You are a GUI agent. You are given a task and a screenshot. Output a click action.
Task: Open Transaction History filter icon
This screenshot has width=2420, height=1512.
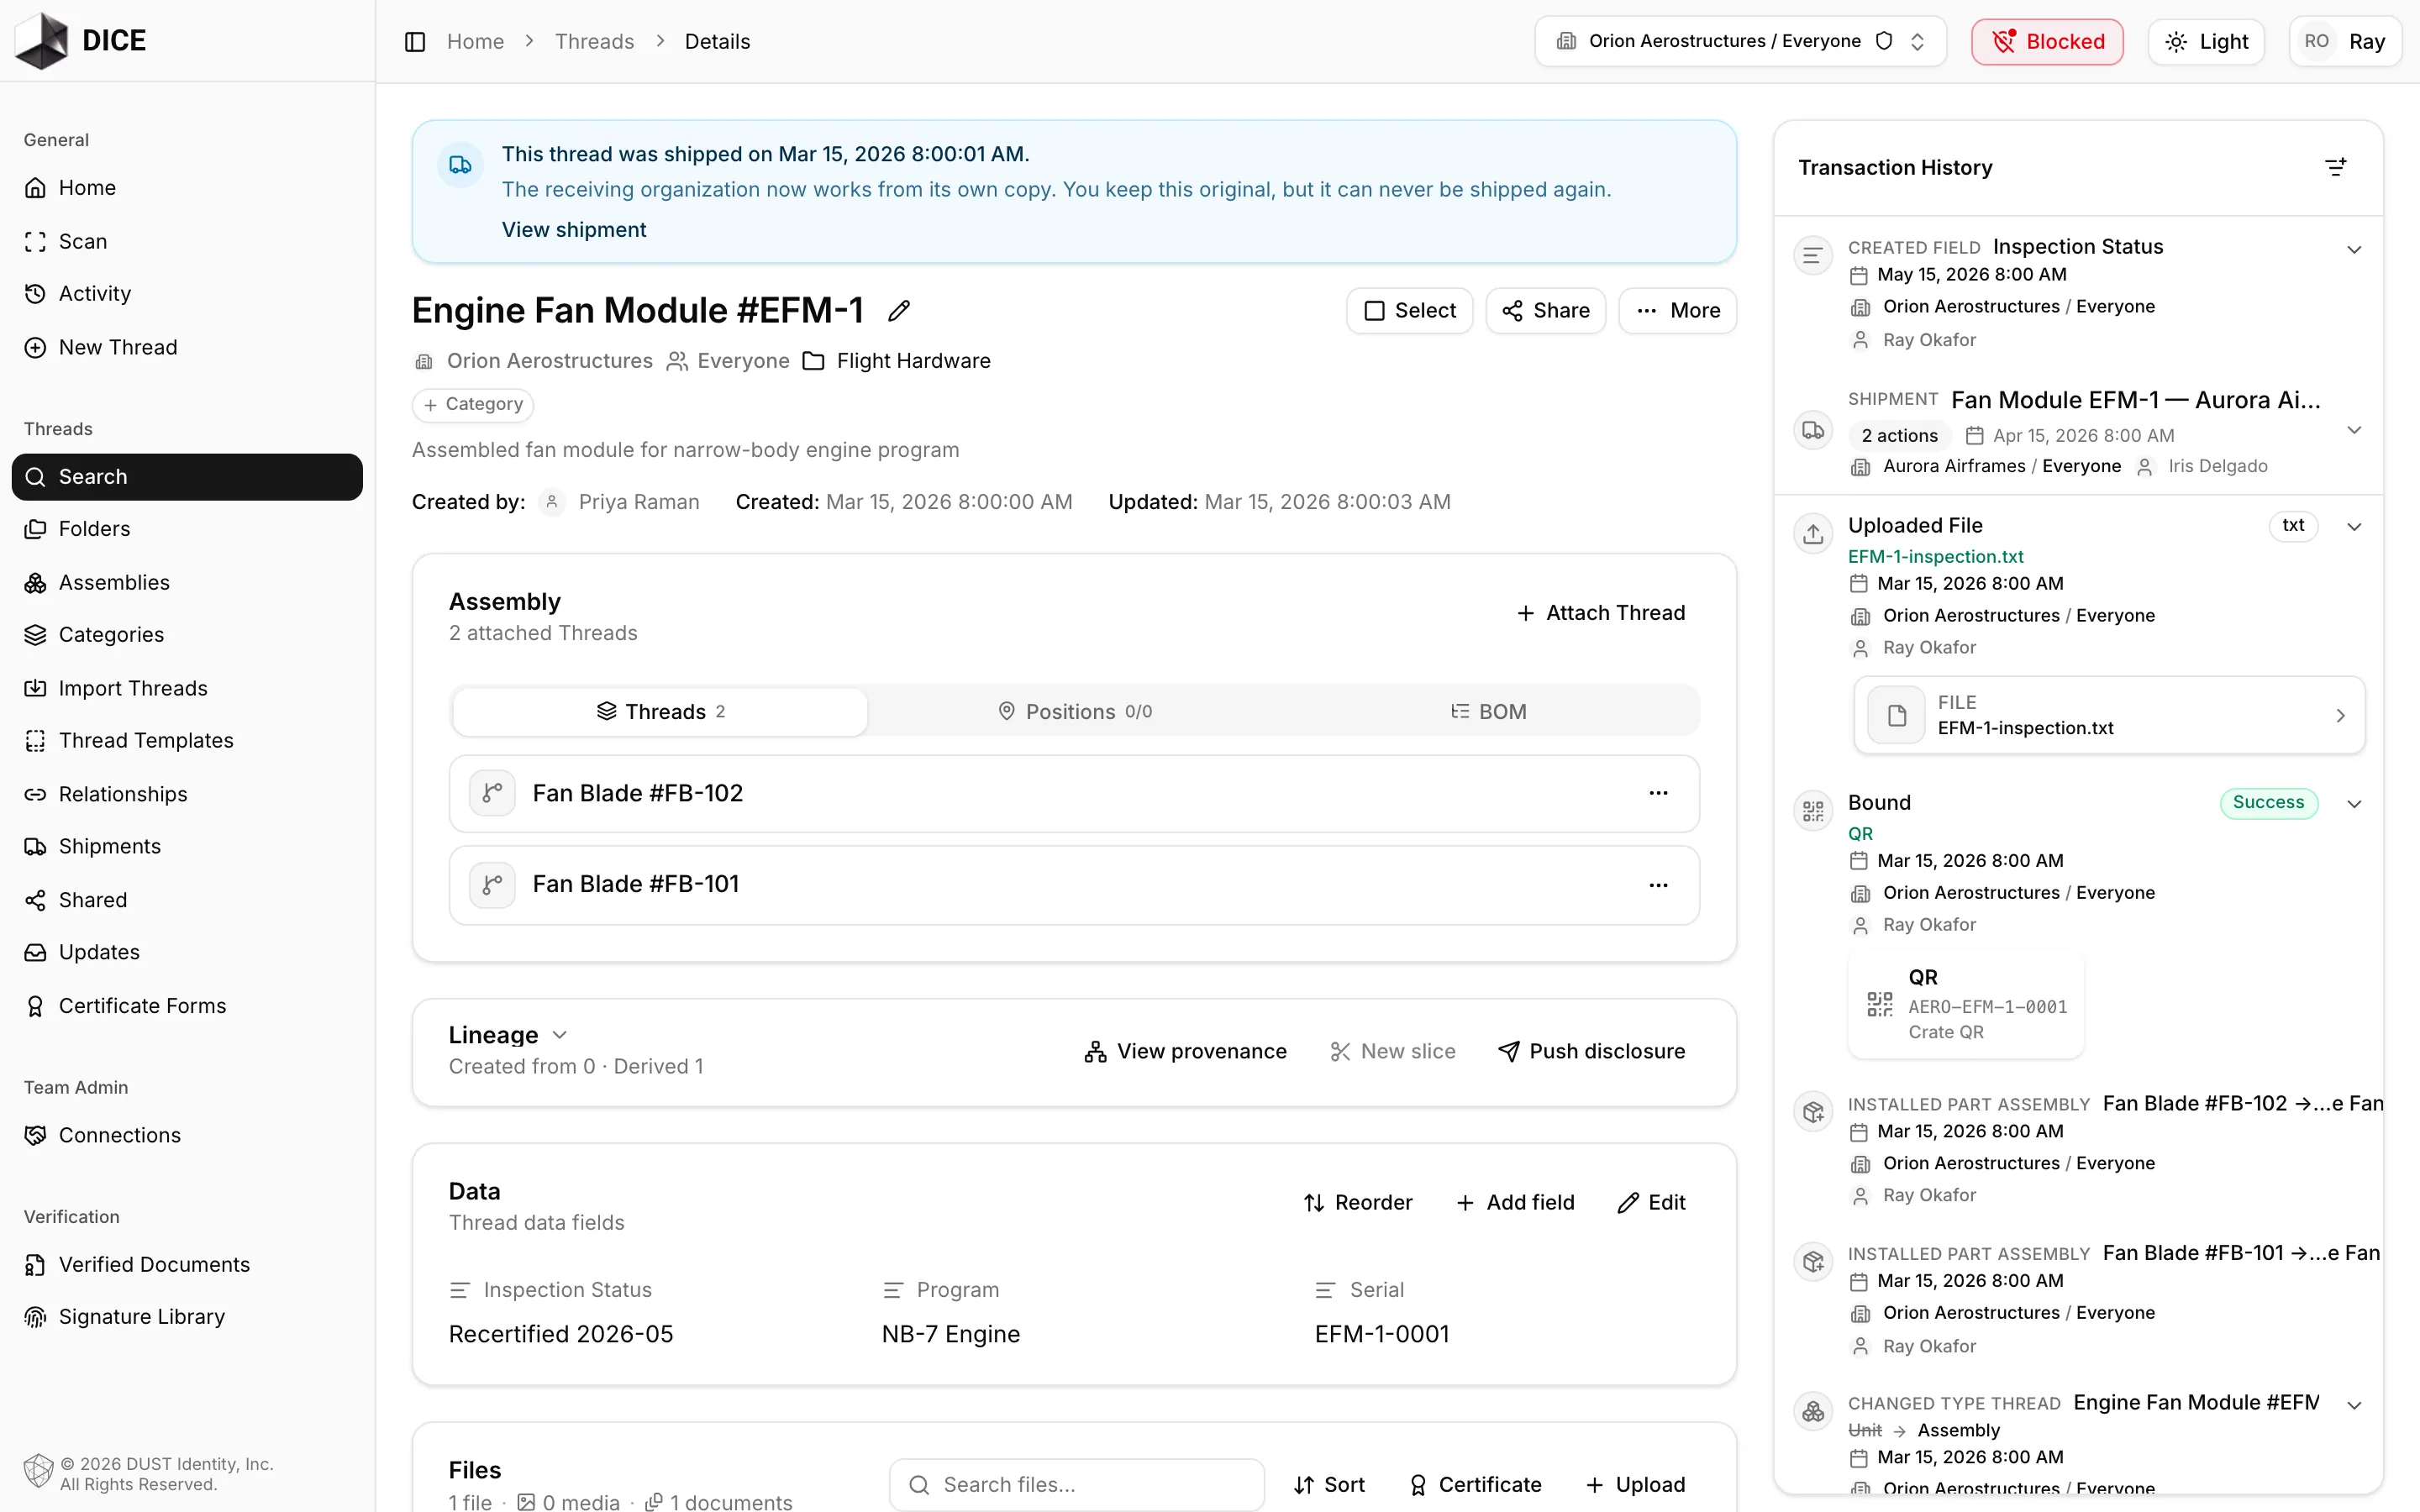2336,167
